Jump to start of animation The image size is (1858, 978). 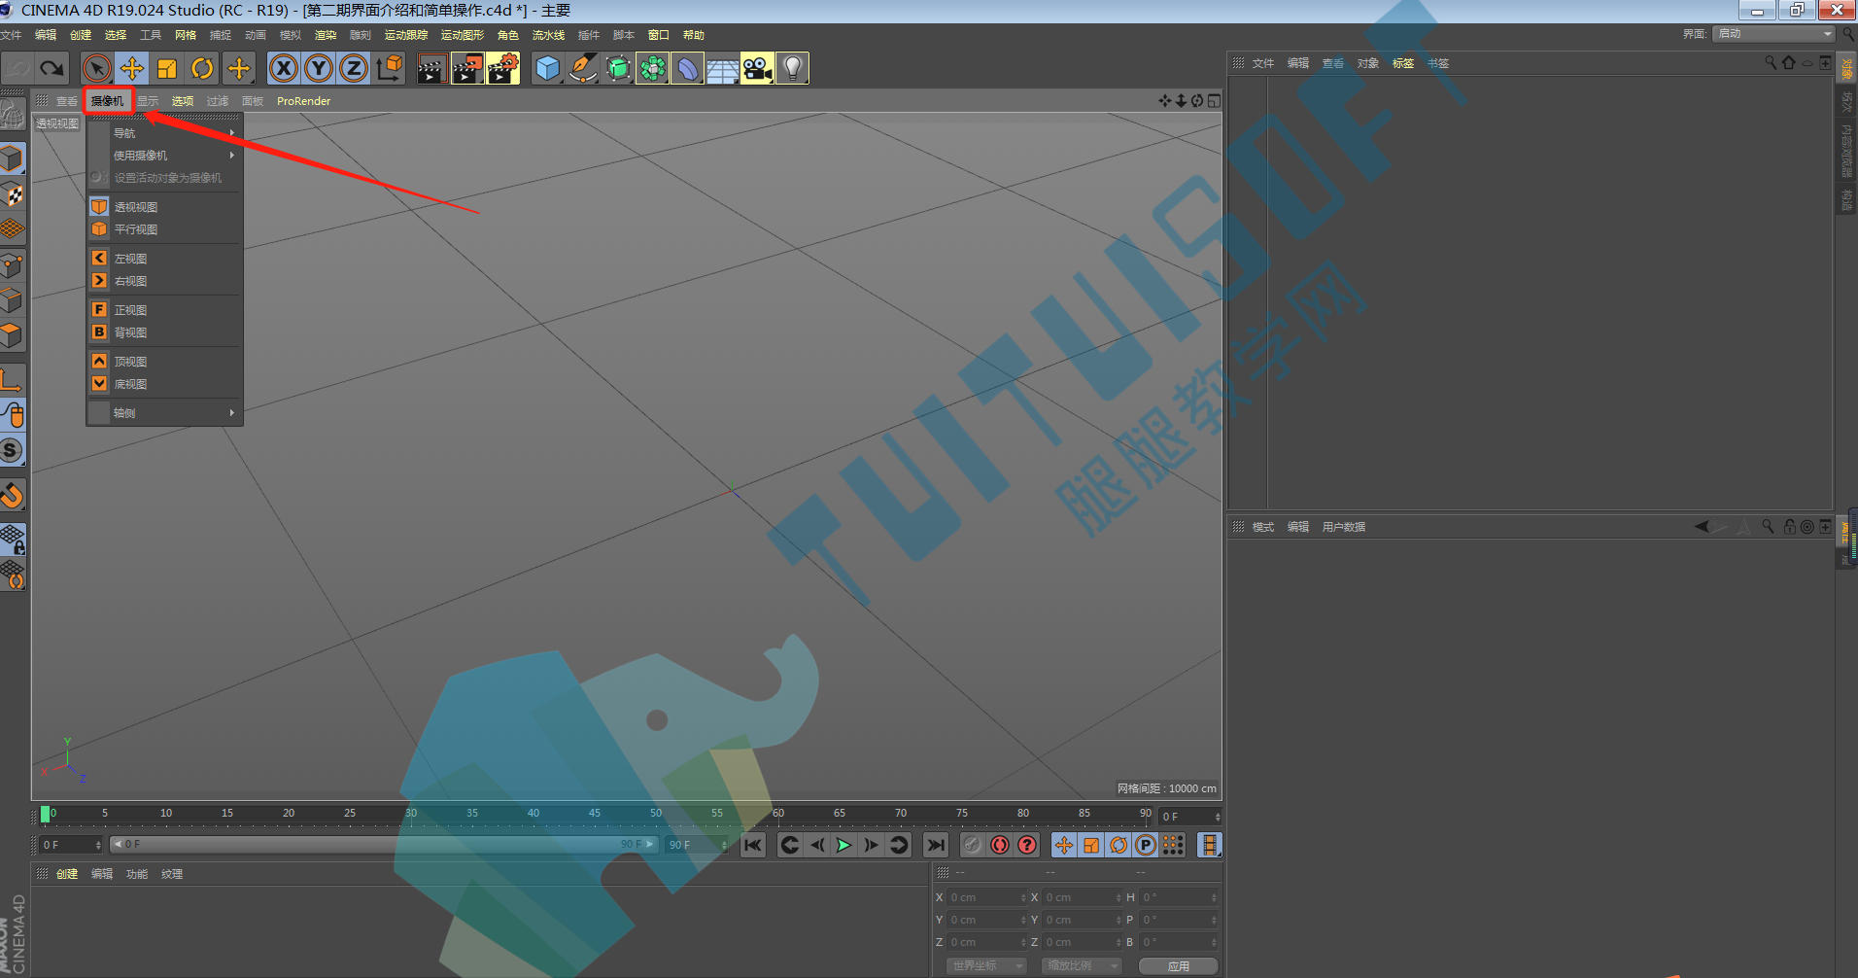(753, 845)
